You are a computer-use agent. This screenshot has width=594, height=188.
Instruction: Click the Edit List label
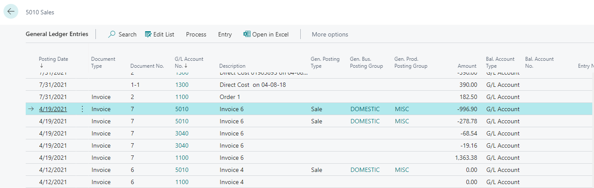(x=164, y=34)
